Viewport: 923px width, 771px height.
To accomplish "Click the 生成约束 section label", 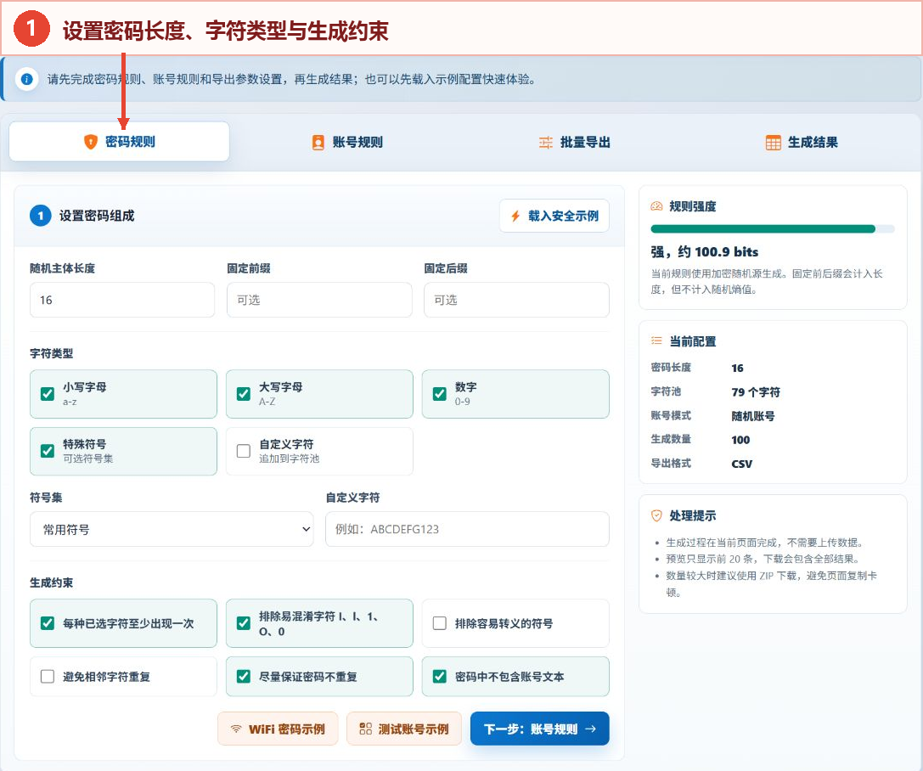I will click(52, 583).
